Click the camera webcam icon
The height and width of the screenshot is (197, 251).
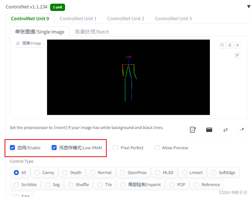pos(209,130)
